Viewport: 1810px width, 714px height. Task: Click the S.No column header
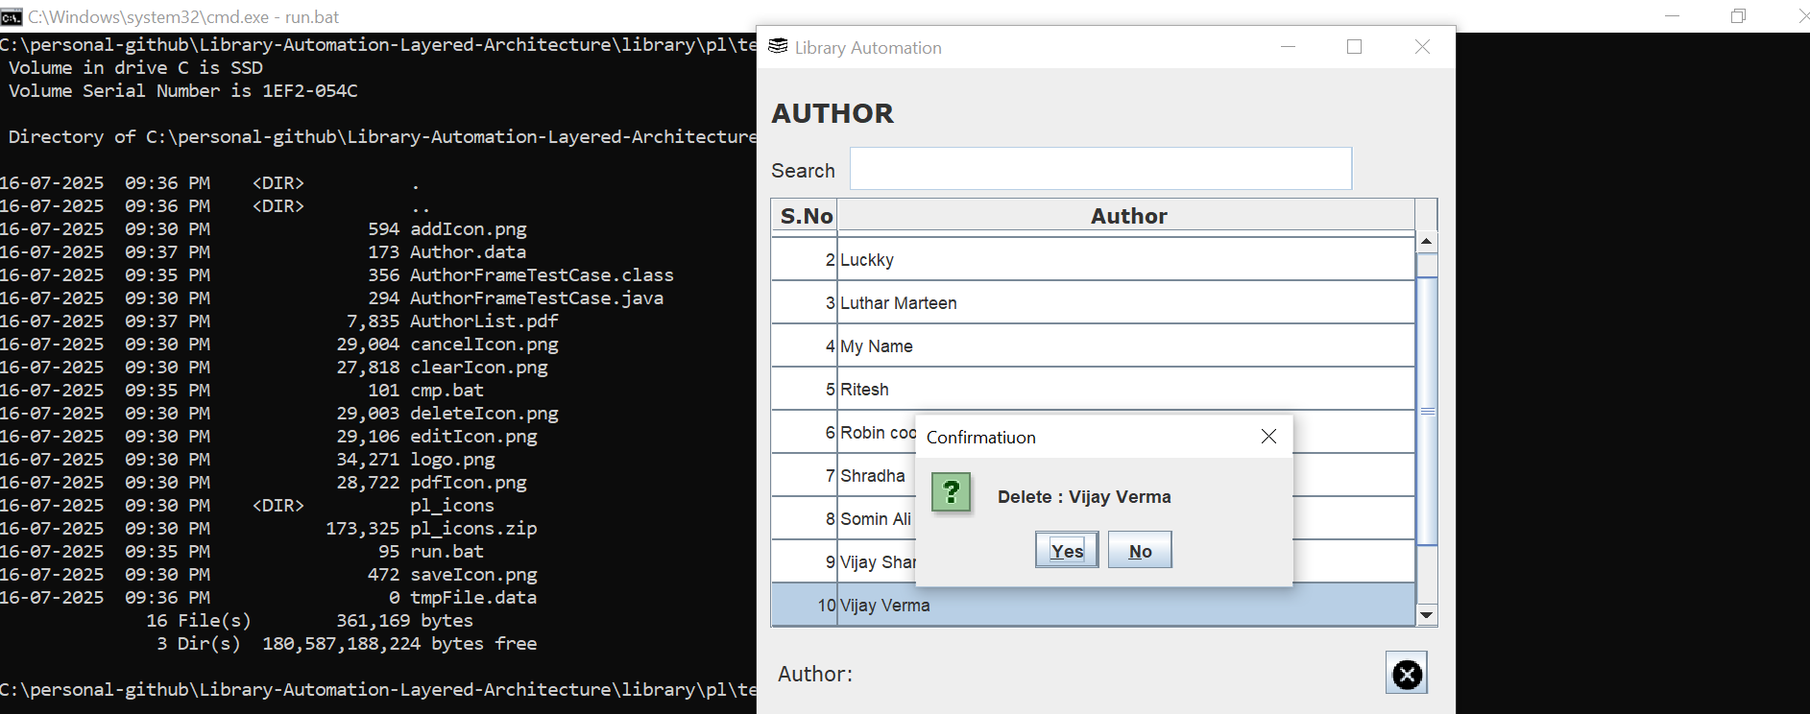[x=806, y=216]
